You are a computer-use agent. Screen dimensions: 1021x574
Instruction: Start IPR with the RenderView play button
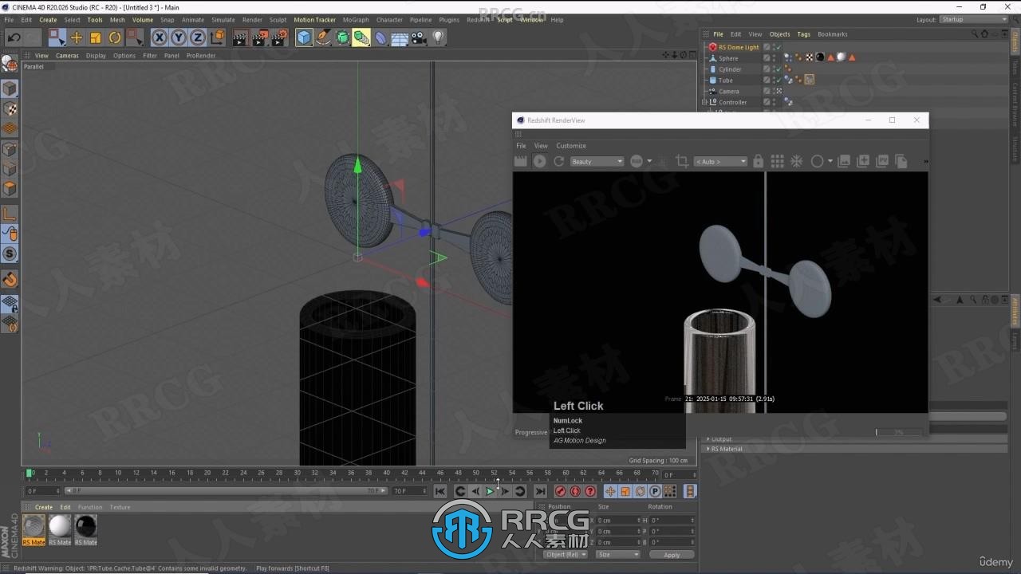540,161
